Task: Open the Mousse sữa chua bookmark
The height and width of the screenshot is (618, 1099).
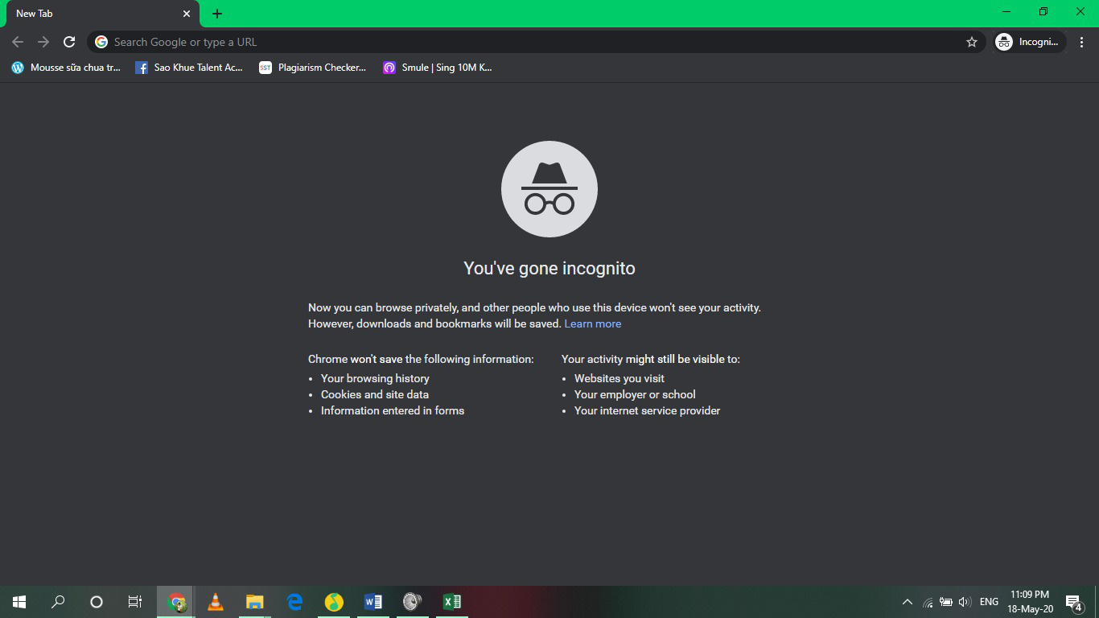Action: point(66,68)
